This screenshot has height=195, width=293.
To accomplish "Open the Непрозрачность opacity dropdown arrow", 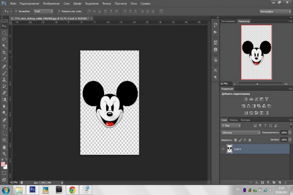I will coord(290,132).
